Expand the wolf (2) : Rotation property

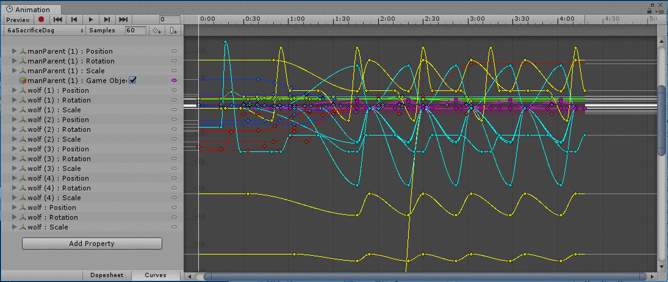coord(15,129)
